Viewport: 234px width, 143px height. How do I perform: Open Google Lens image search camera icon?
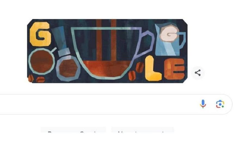[220, 104]
